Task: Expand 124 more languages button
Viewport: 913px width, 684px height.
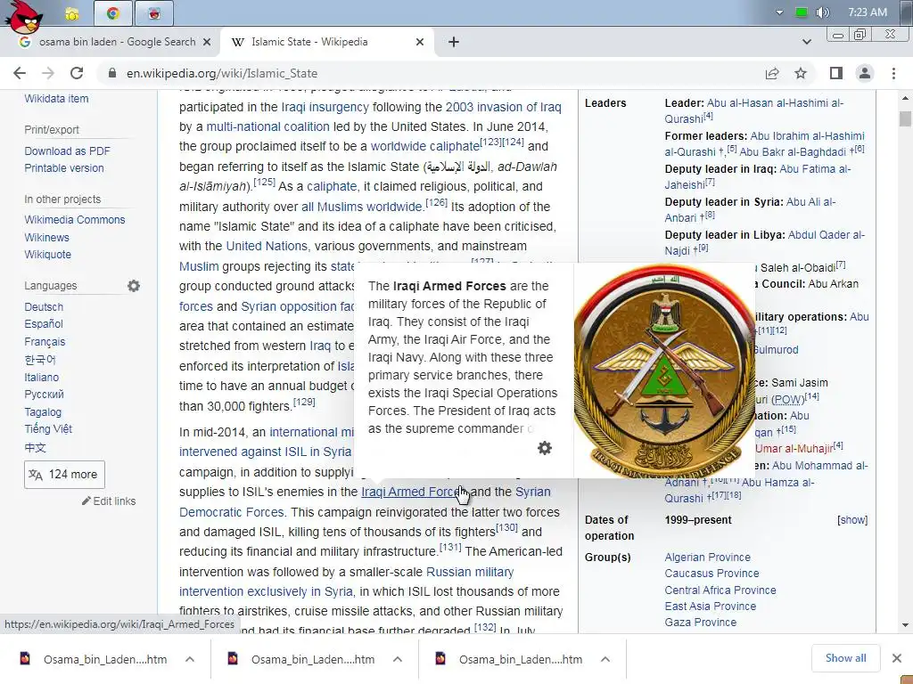Action: click(x=64, y=475)
